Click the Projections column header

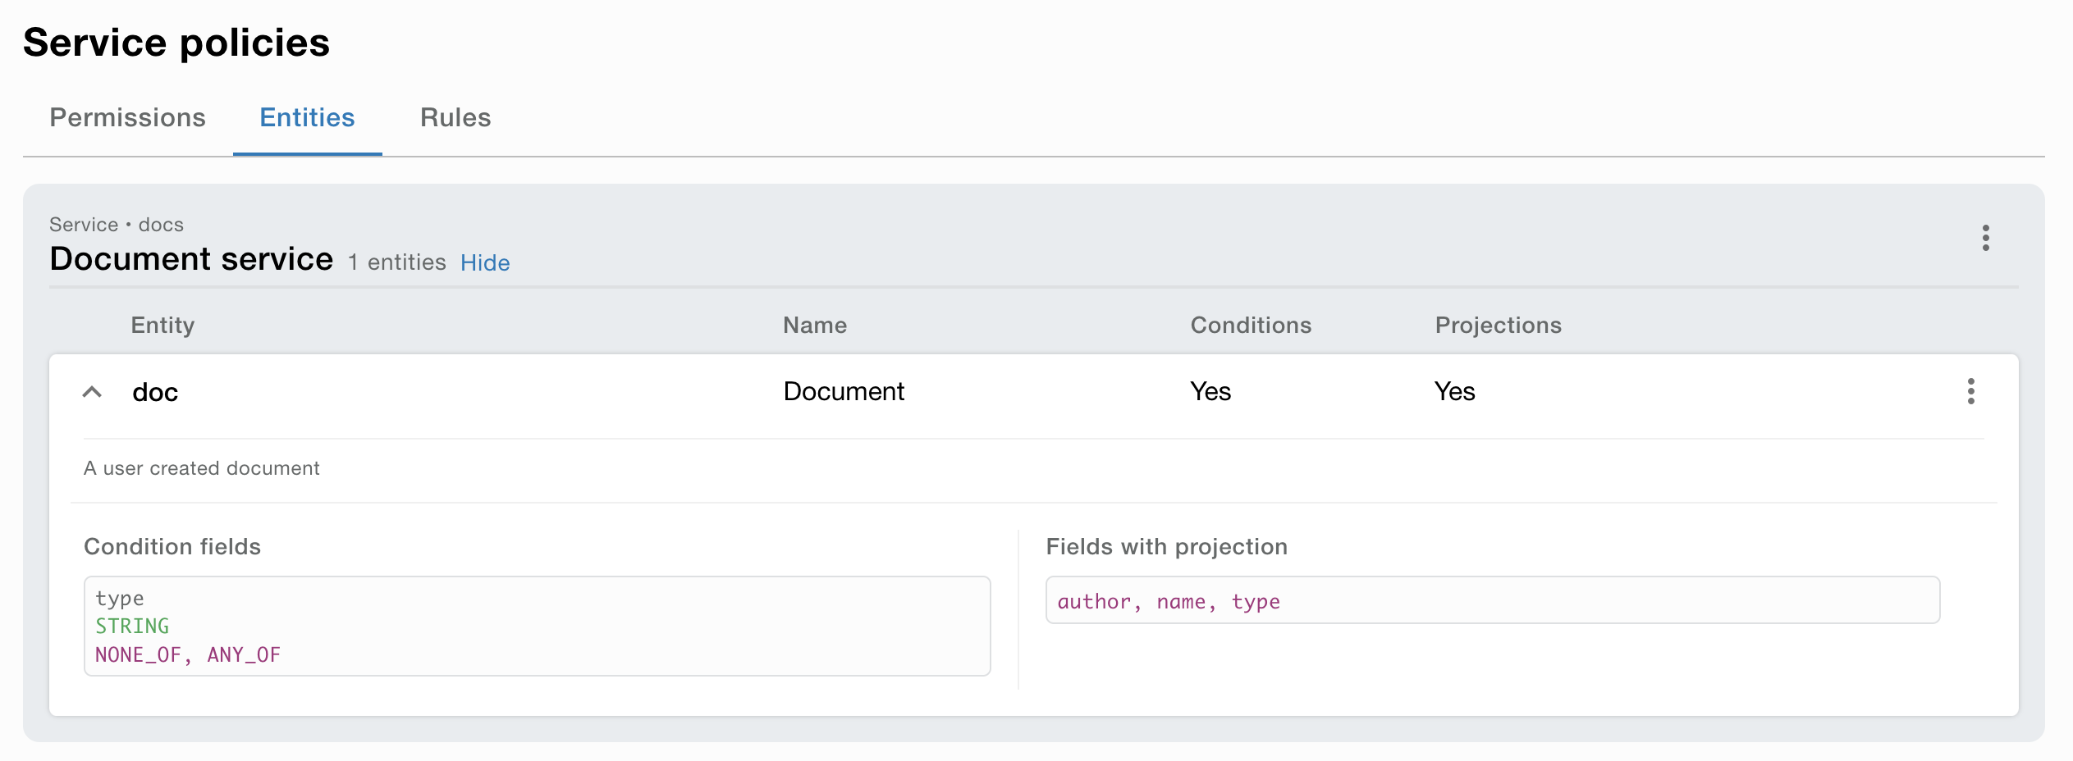coord(1498,326)
